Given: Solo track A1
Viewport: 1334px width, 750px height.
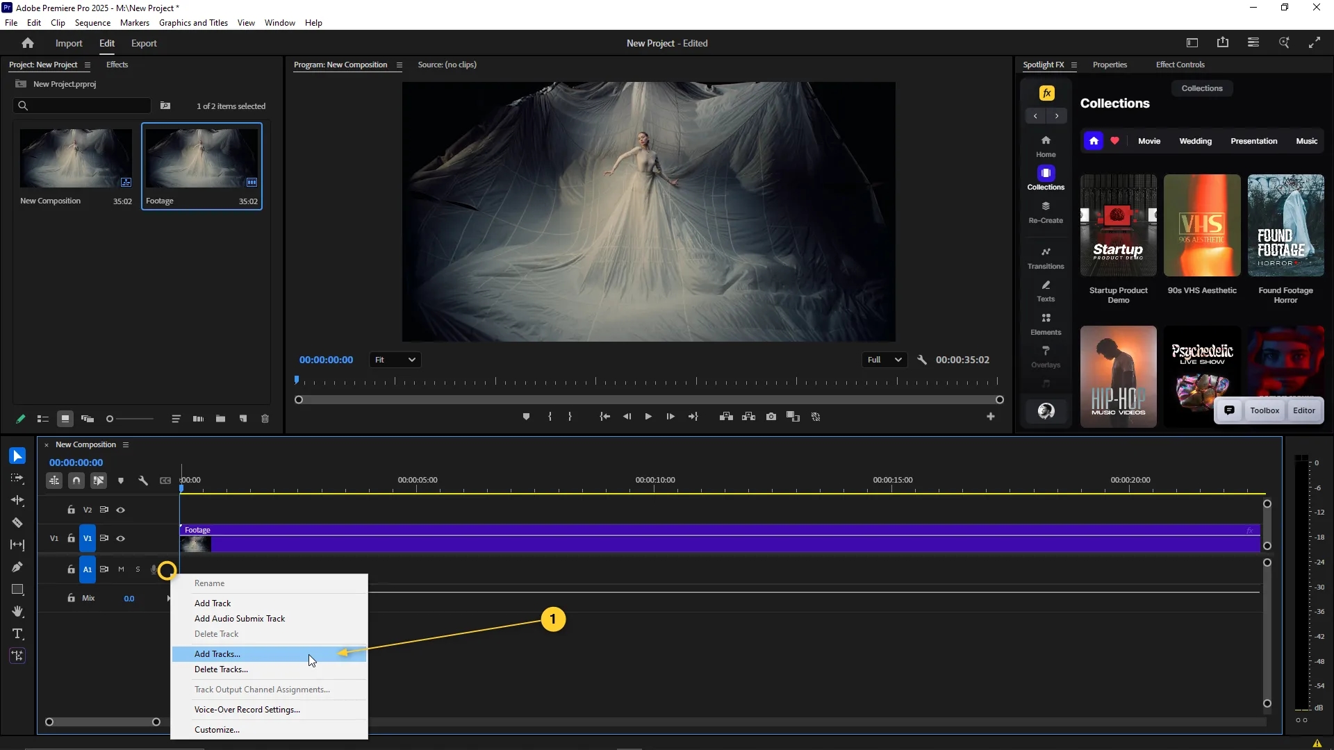Looking at the screenshot, I should 138,569.
